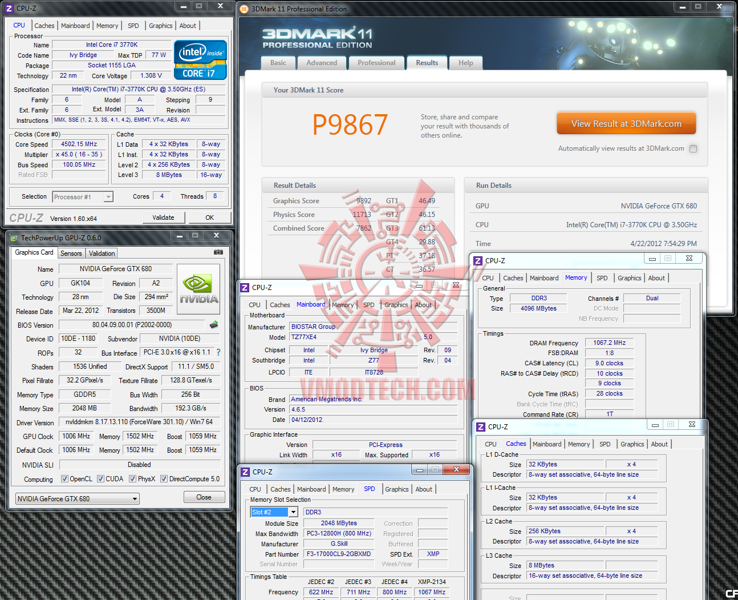Viewport: 738px width, 600px height.
Task: Close GPU-Z with the Close button
Action: coord(204,497)
